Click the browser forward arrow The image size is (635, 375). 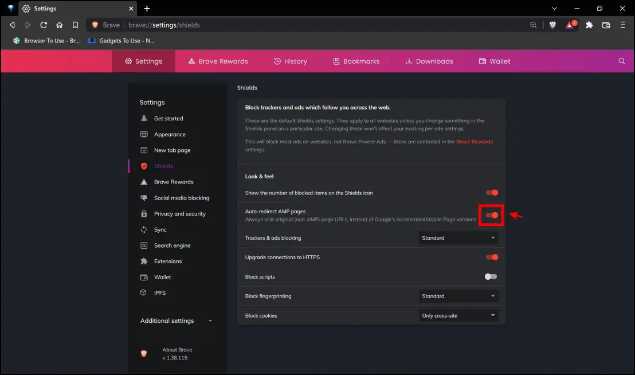[28, 25]
